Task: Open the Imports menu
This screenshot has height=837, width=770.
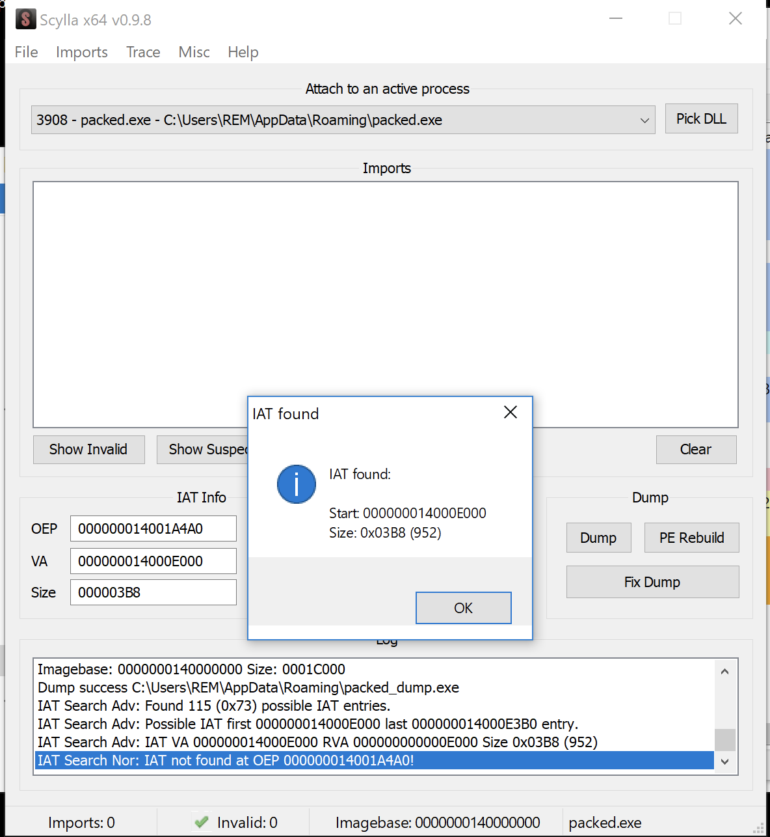Action: 82,52
